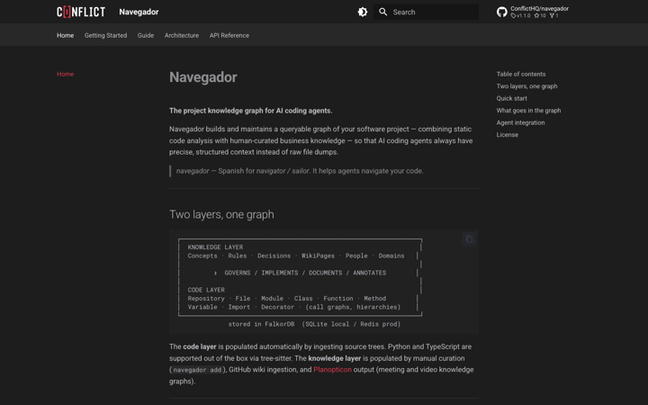648x405 pixels.
Task: Go to the Architecture tab
Action: point(182,35)
